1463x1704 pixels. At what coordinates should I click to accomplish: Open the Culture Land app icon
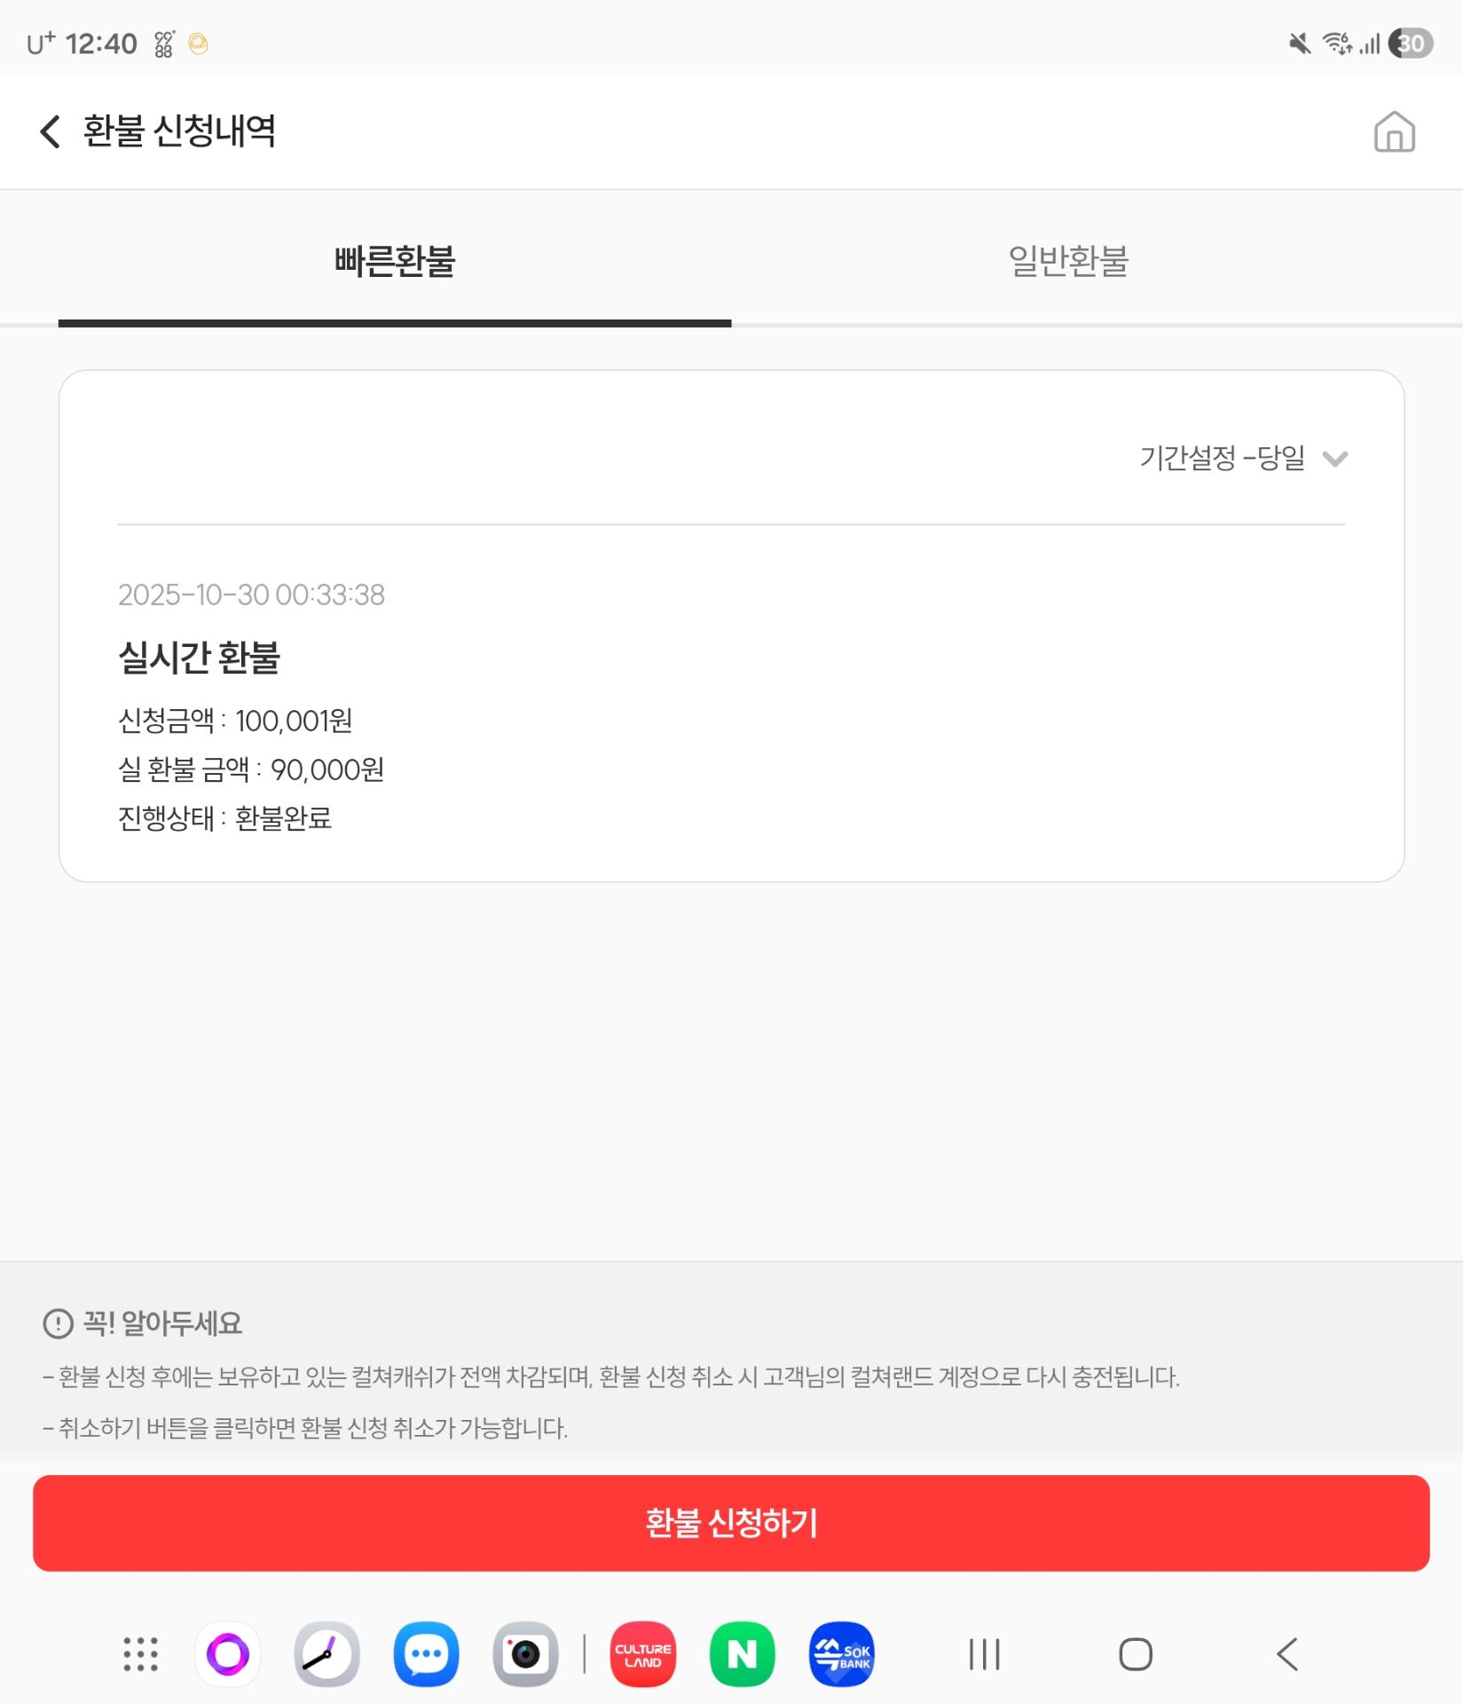(643, 1654)
